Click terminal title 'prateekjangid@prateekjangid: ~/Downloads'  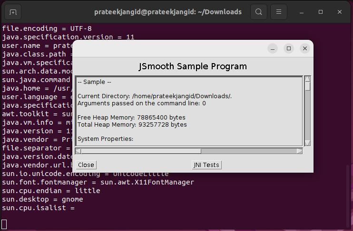pyautogui.click(x=168, y=12)
